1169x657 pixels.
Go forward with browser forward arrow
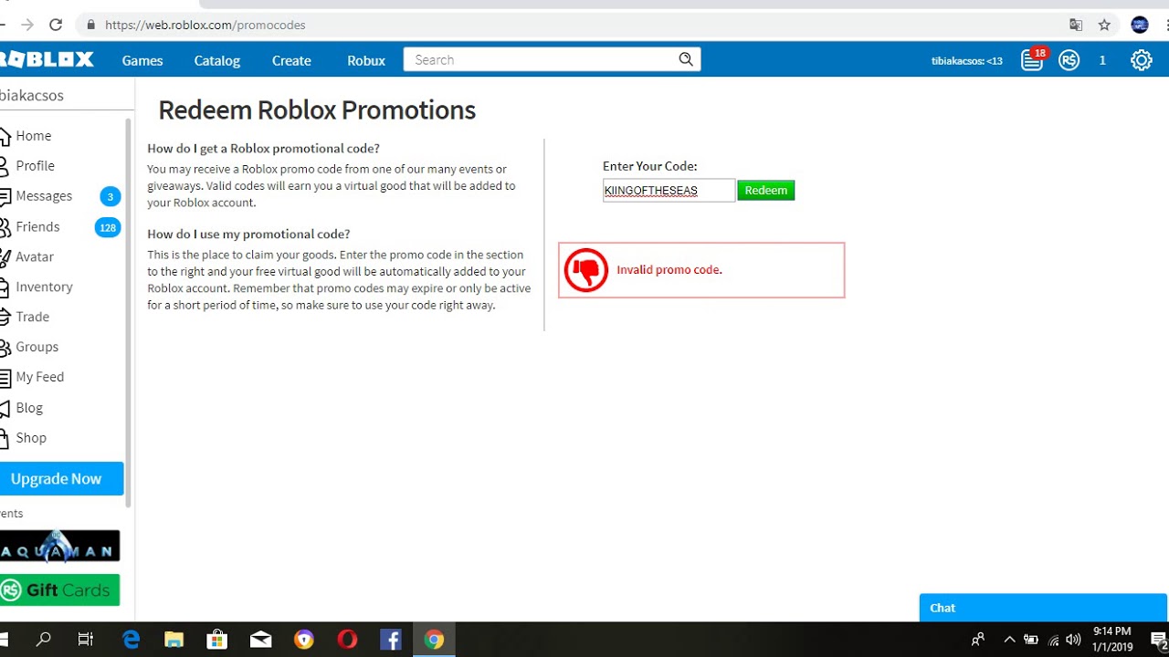[26, 25]
